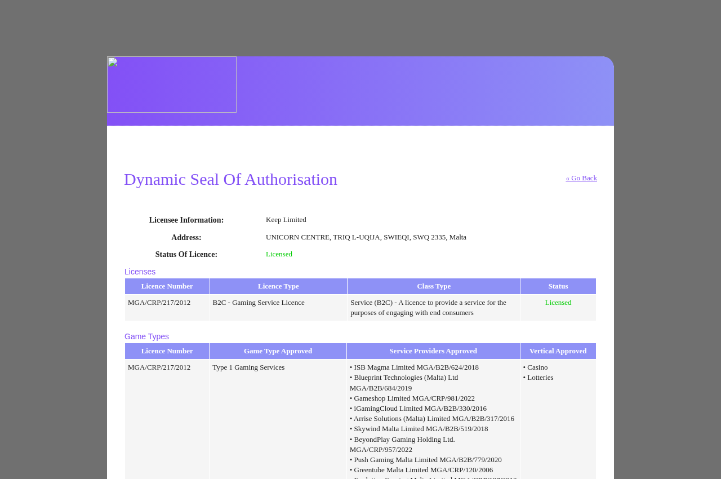
Task: Select licensee name Keep Limited
Action: point(286,220)
